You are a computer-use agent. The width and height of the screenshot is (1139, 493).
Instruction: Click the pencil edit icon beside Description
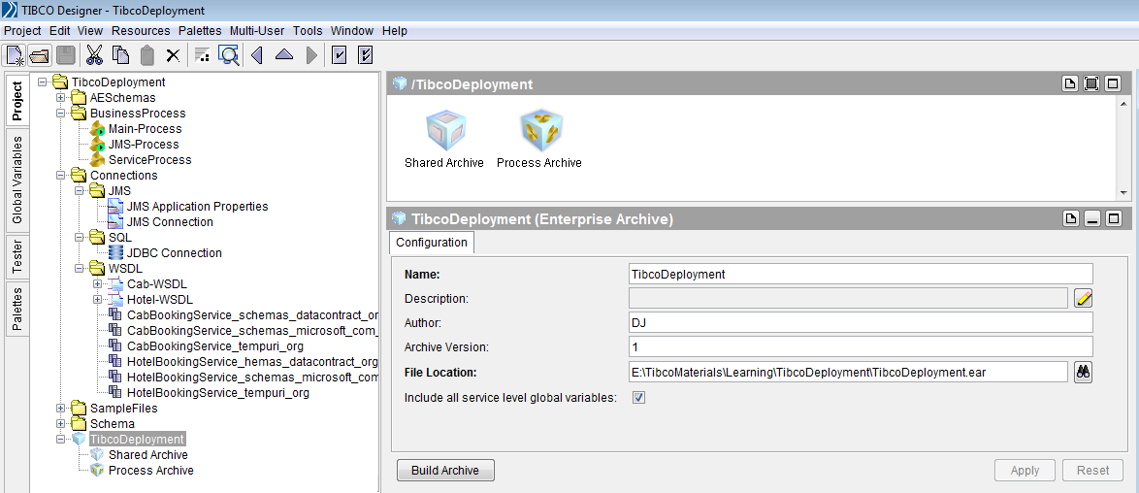click(x=1083, y=298)
